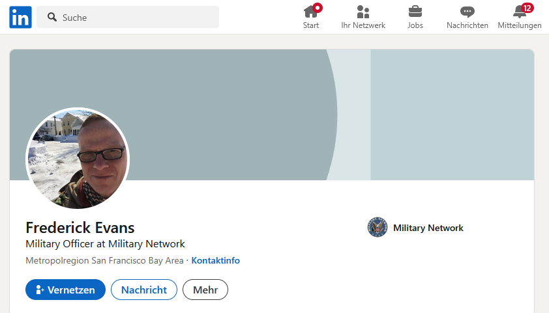Viewport: 549px width, 313px height.
Task: View Frederick Evans profile photo
Action: [78, 159]
